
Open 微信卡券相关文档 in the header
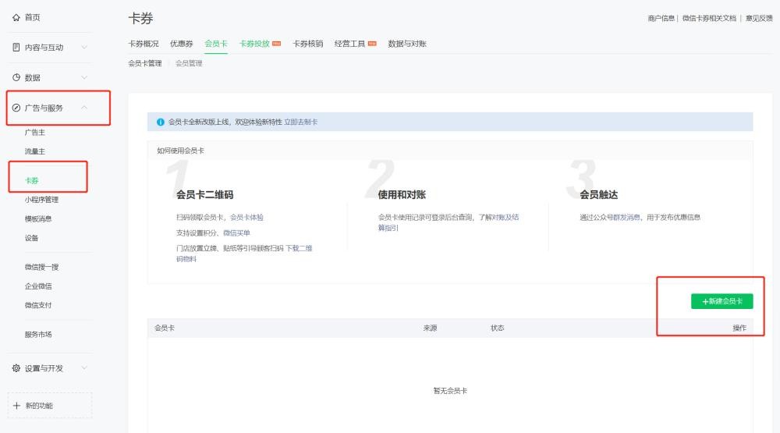coord(709,18)
